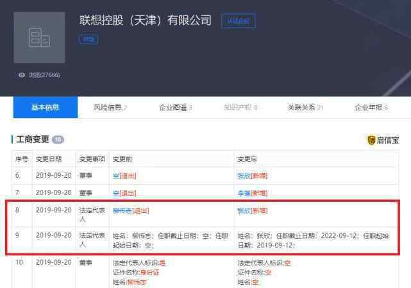Click 证件名称:身份证 in row 10

click(x=136, y=272)
